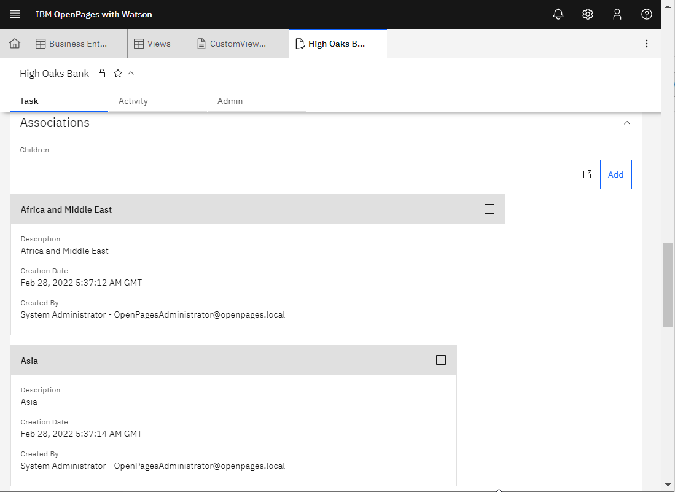Collapse the High Oaks Bank header chevron
675x492 pixels.
coord(131,74)
